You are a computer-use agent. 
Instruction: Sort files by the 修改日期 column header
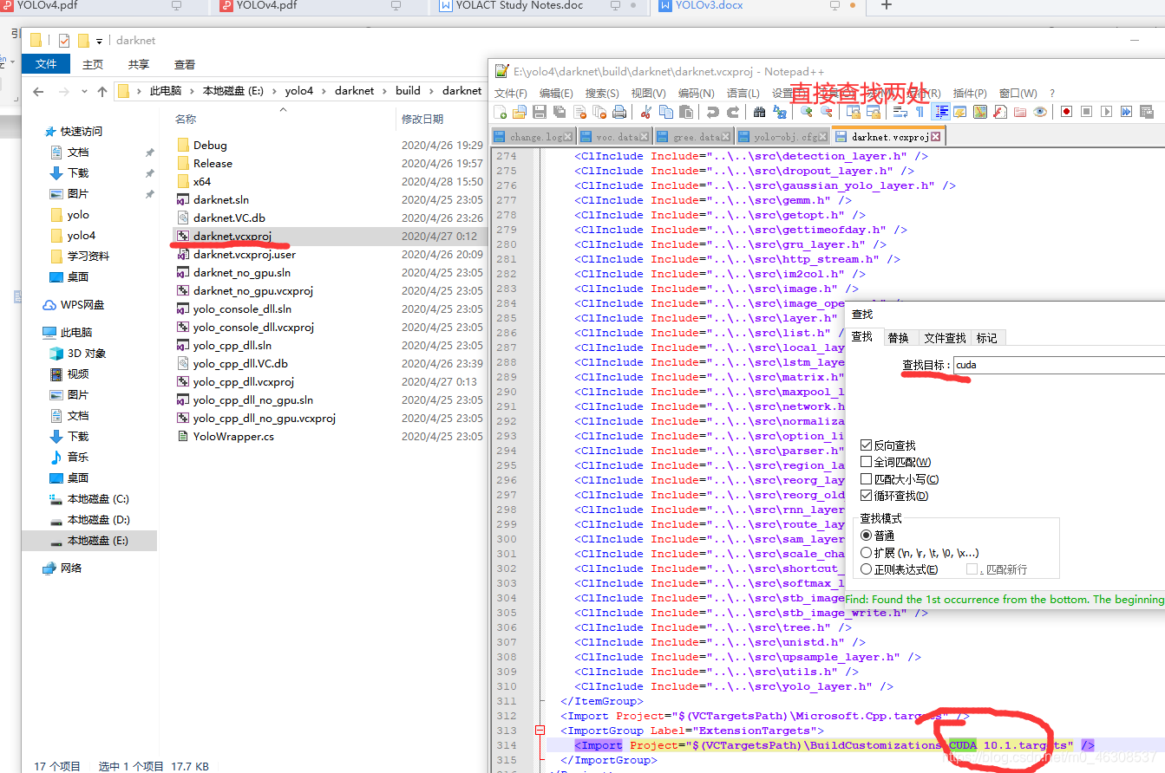coord(422,119)
